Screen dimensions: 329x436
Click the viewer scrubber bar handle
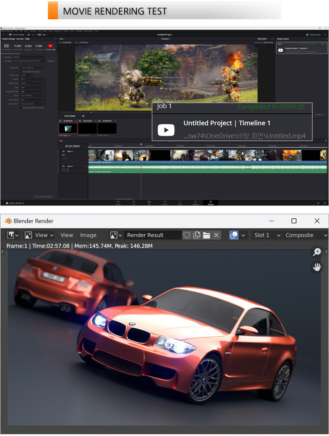coord(91,112)
